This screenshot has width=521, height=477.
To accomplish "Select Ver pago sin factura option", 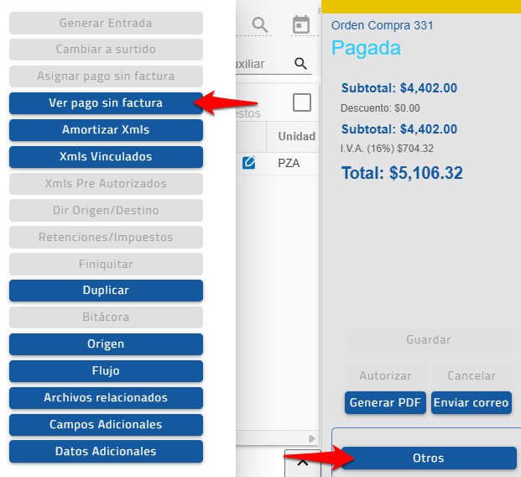I will [x=106, y=103].
